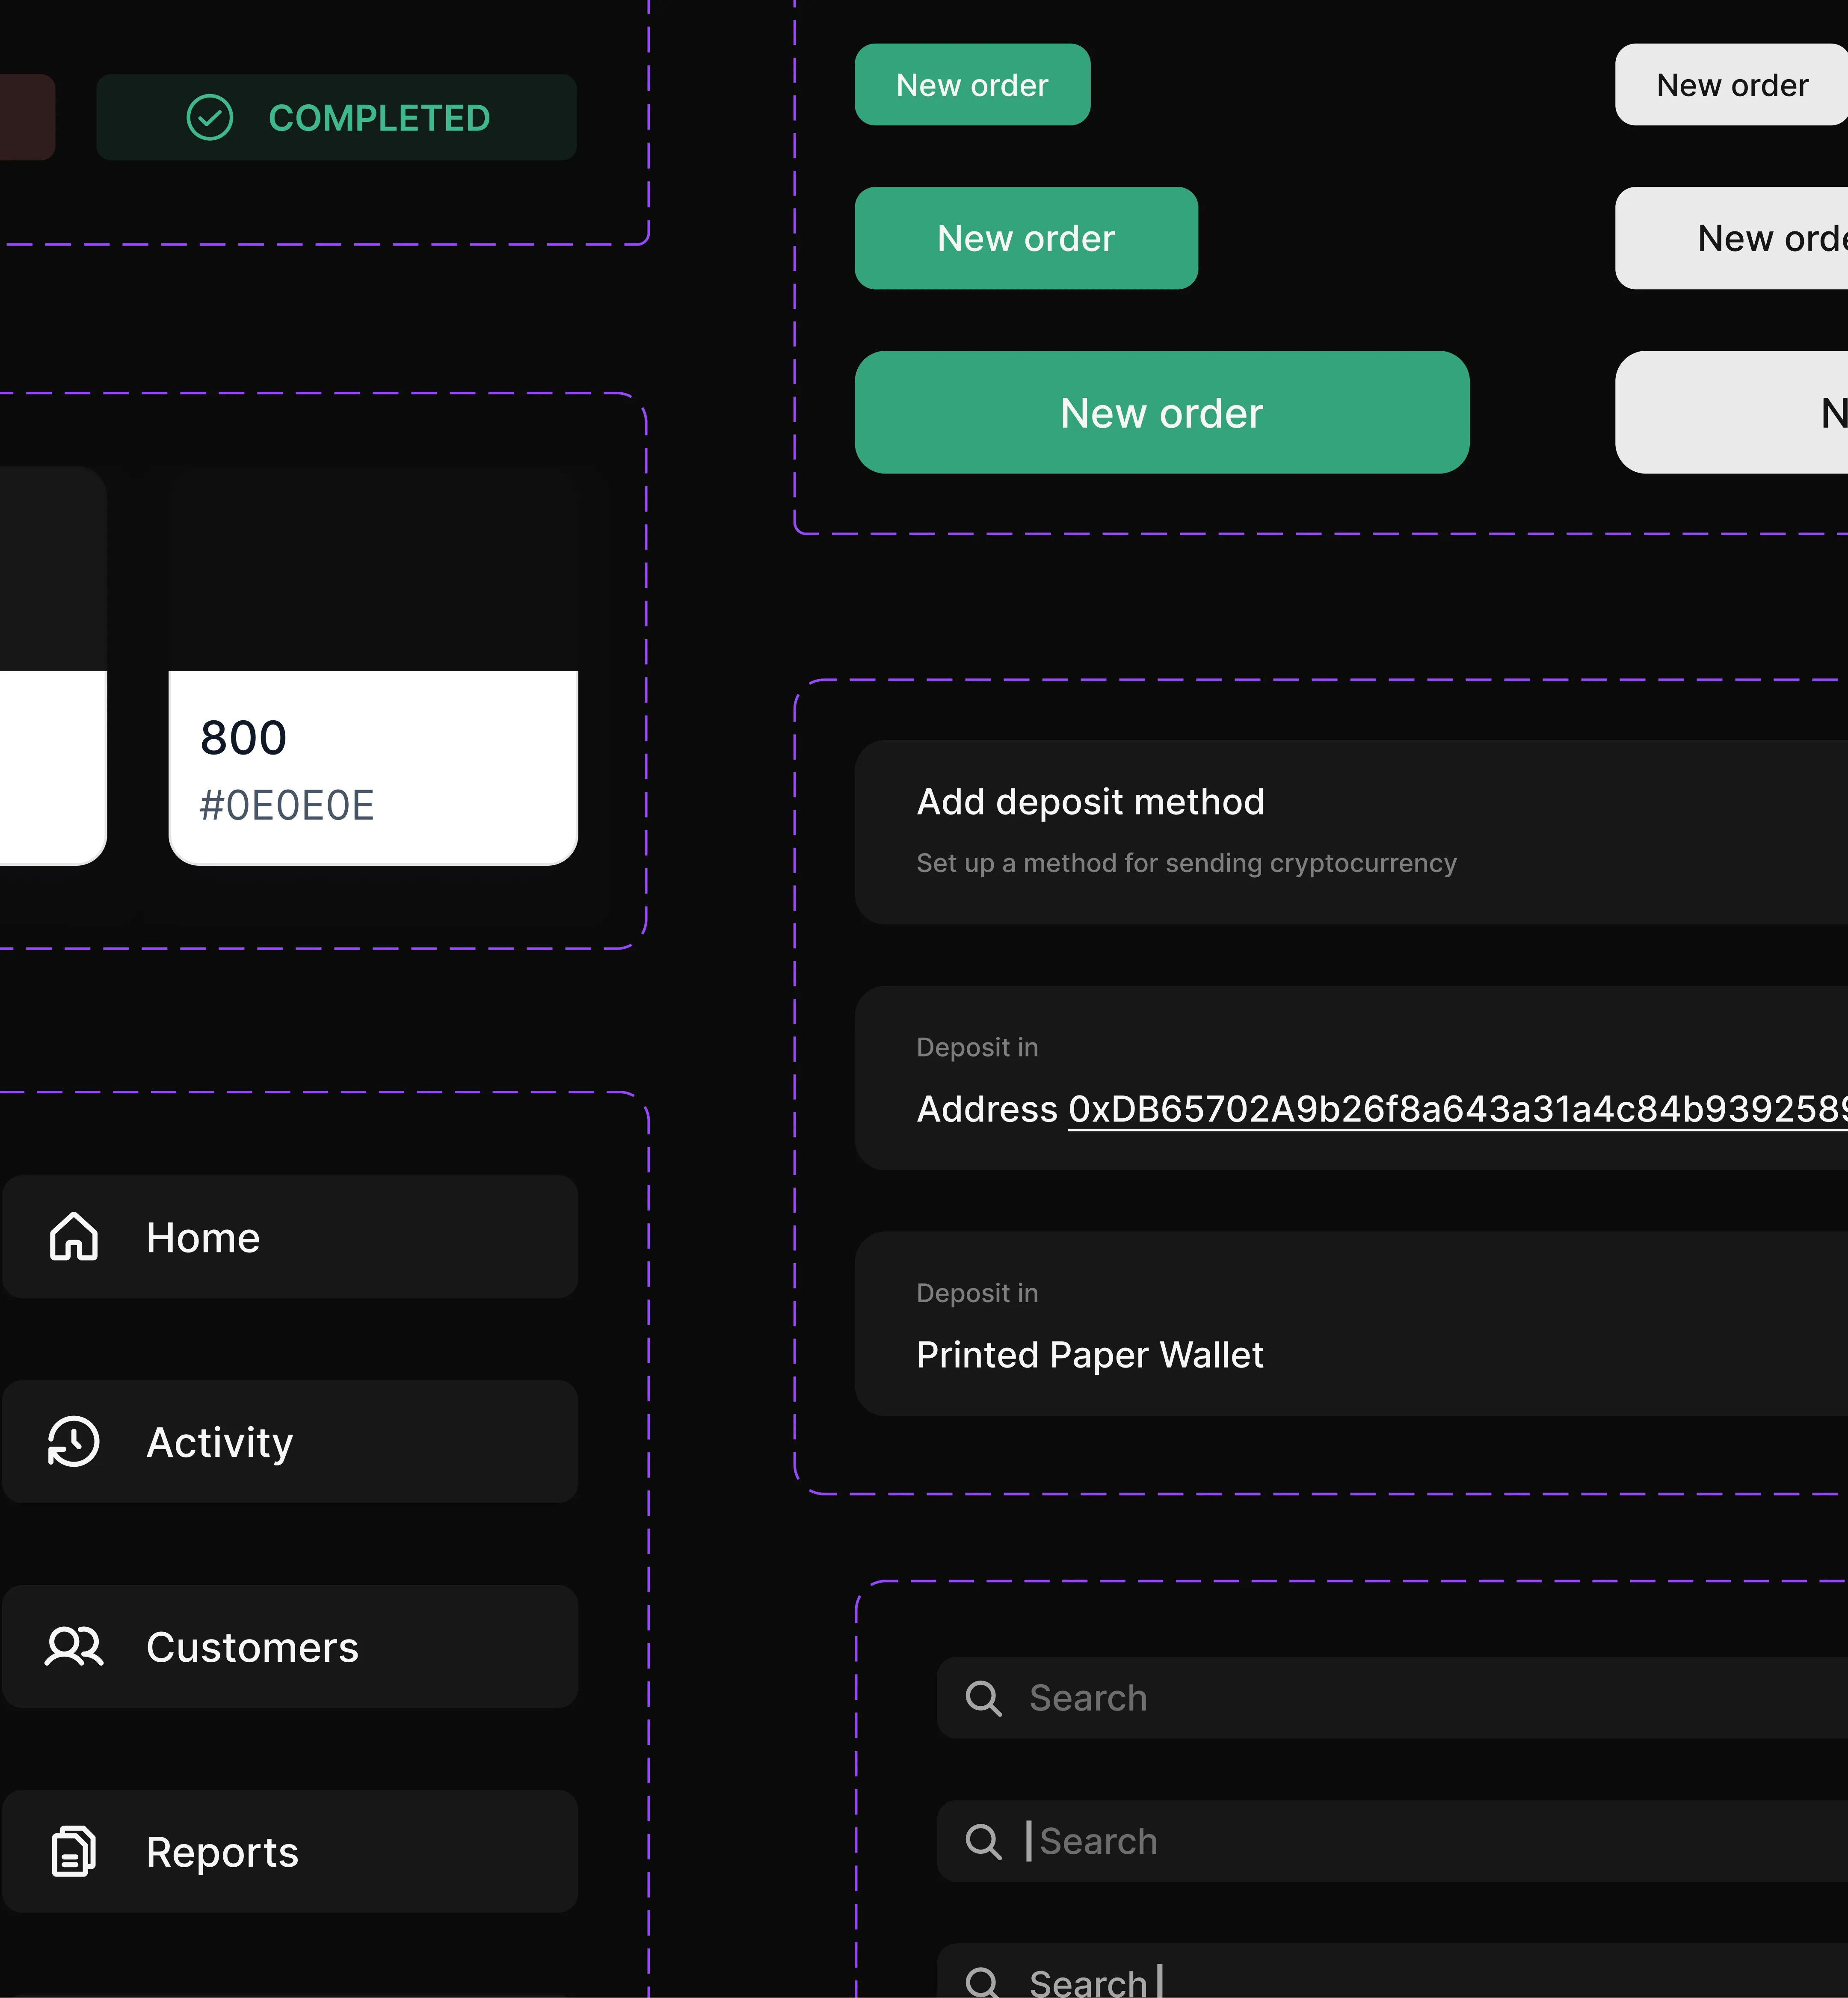Click the largest green New order button
This screenshot has height=1998, width=1848.
pyautogui.click(x=1162, y=412)
